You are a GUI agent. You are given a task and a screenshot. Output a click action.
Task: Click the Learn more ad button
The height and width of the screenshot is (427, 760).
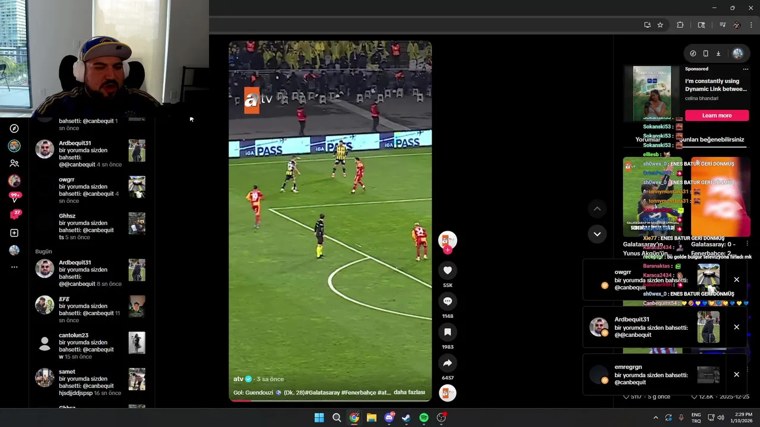point(717,116)
